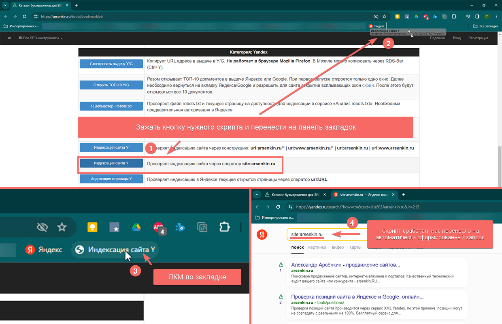Screen dimensions: 502x324
Task: Reload the Yandex search results window
Action: coord(278,207)
